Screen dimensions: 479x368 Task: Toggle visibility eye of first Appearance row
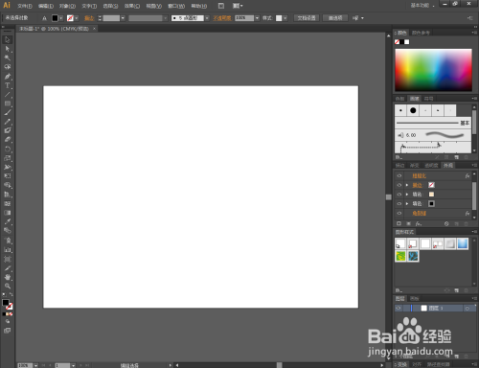click(399, 175)
